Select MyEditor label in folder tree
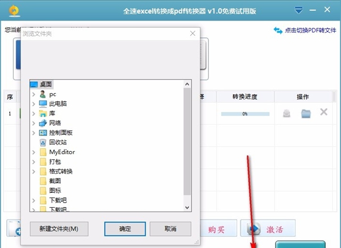 [x=62, y=152]
